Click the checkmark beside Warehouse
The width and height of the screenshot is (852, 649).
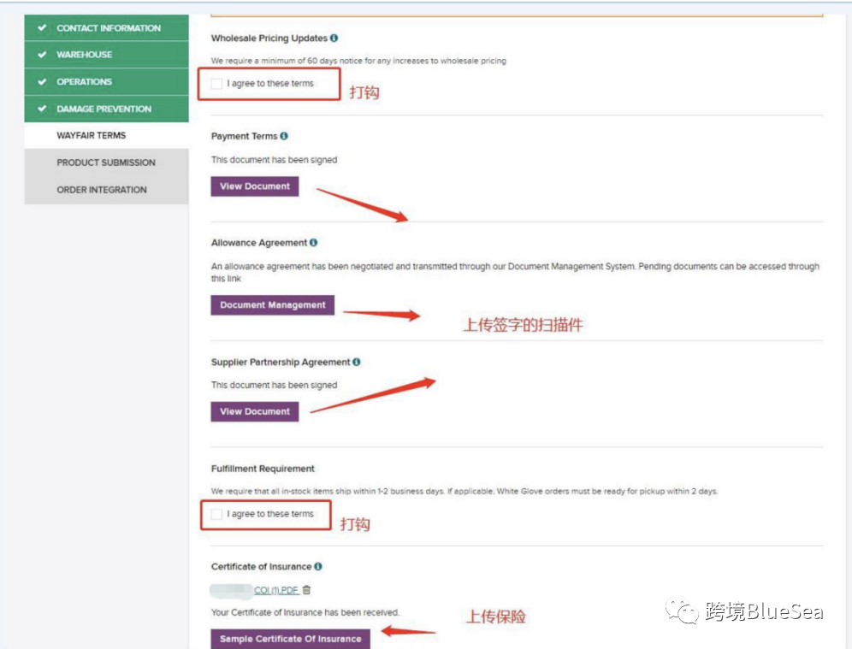tap(42, 55)
